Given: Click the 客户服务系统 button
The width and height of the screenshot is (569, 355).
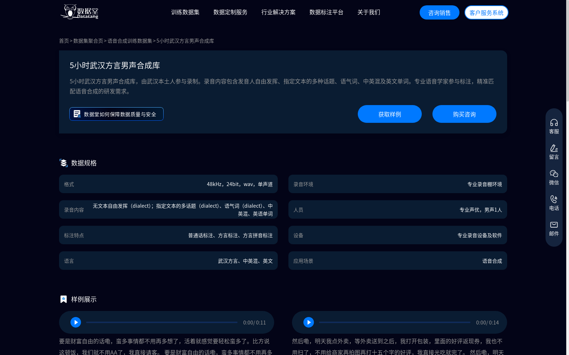Looking at the screenshot, I should (486, 12).
